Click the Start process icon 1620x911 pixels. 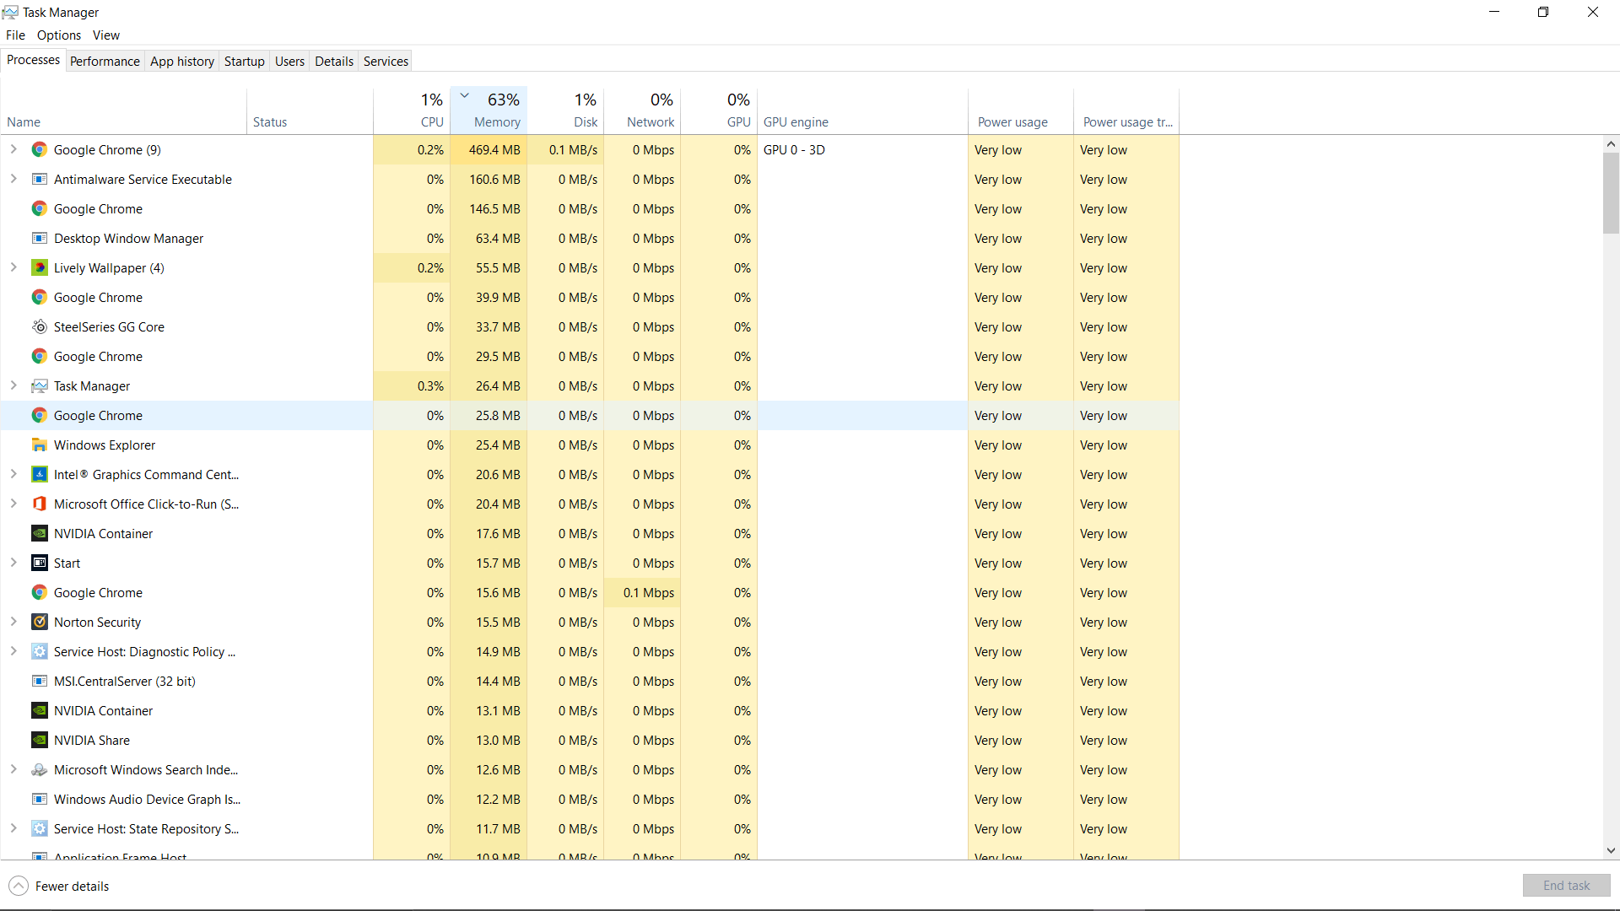click(40, 563)
